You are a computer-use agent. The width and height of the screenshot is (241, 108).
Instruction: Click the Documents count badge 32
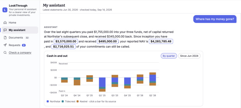click(27, 38)
